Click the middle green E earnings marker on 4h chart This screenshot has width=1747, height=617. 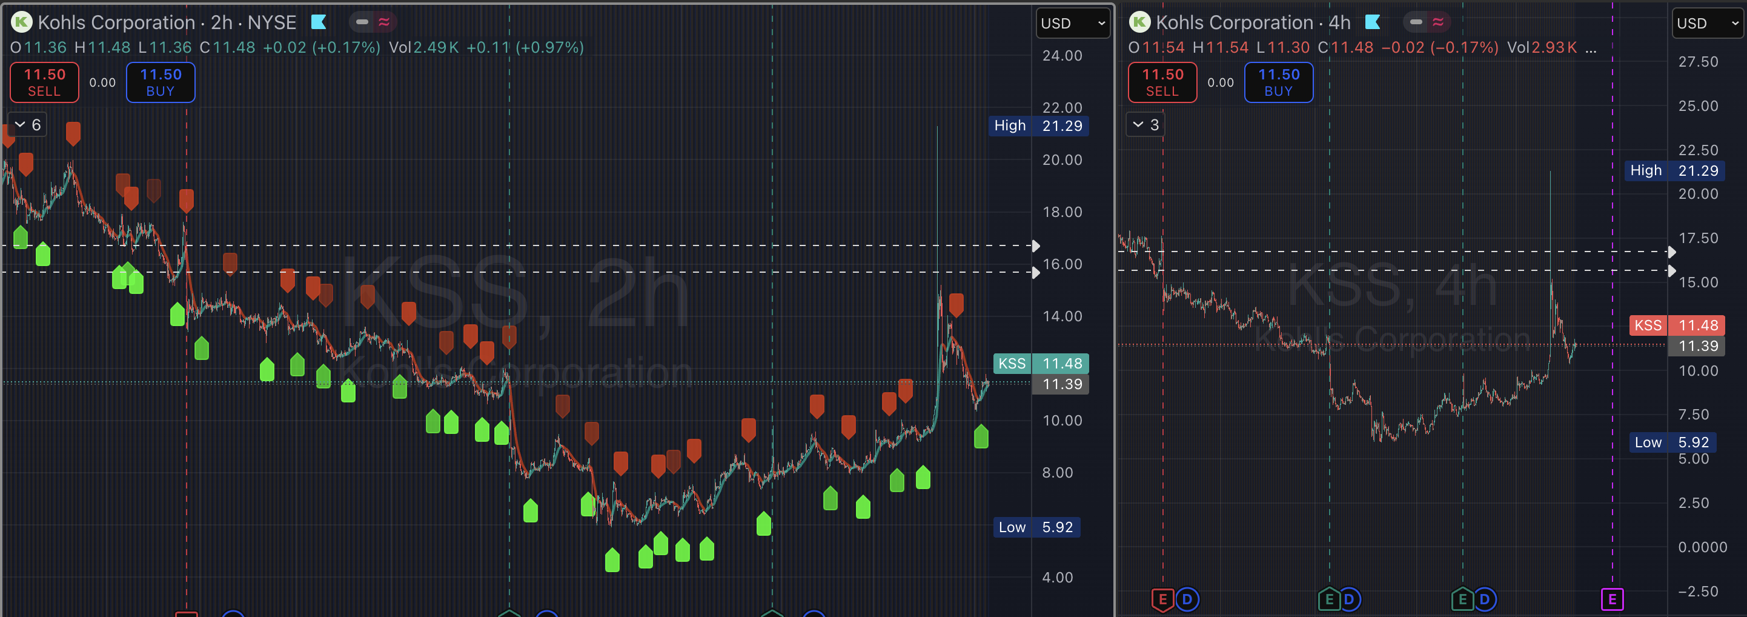[x=1329, y=599]
